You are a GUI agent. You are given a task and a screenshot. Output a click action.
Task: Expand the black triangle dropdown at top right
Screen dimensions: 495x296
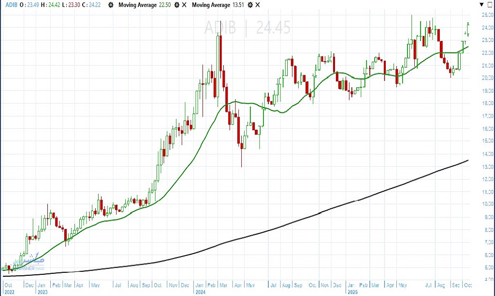click(x=481, y=4)
